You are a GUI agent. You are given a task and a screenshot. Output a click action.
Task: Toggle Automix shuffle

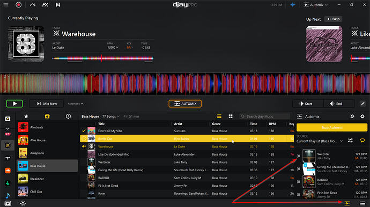[x=350, y=141]
